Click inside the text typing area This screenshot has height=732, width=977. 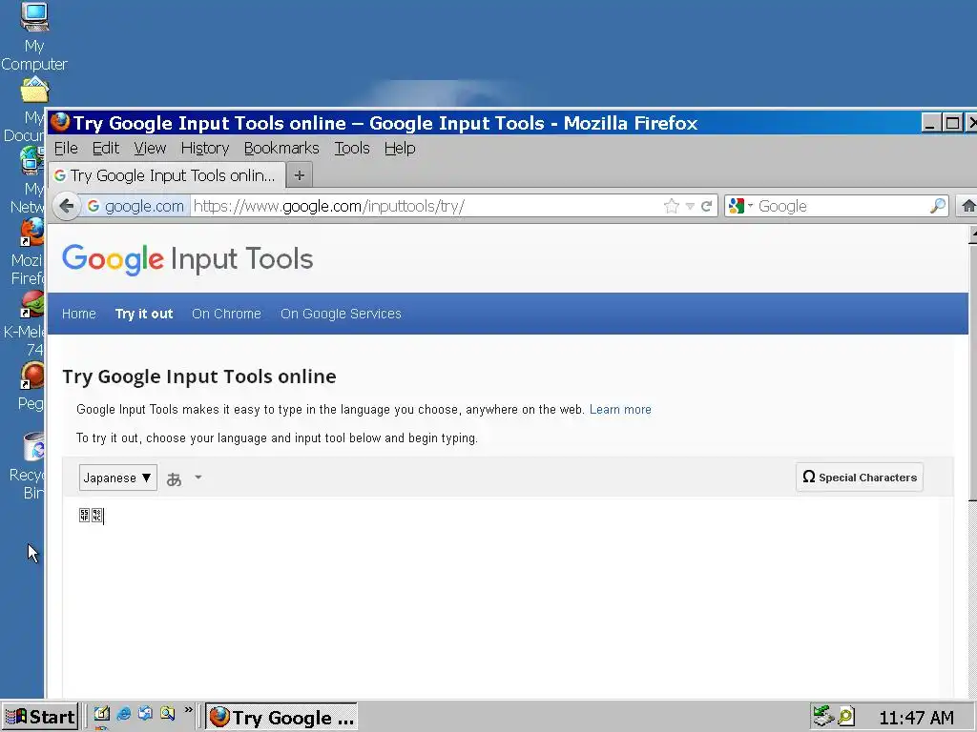pos(508,598)
